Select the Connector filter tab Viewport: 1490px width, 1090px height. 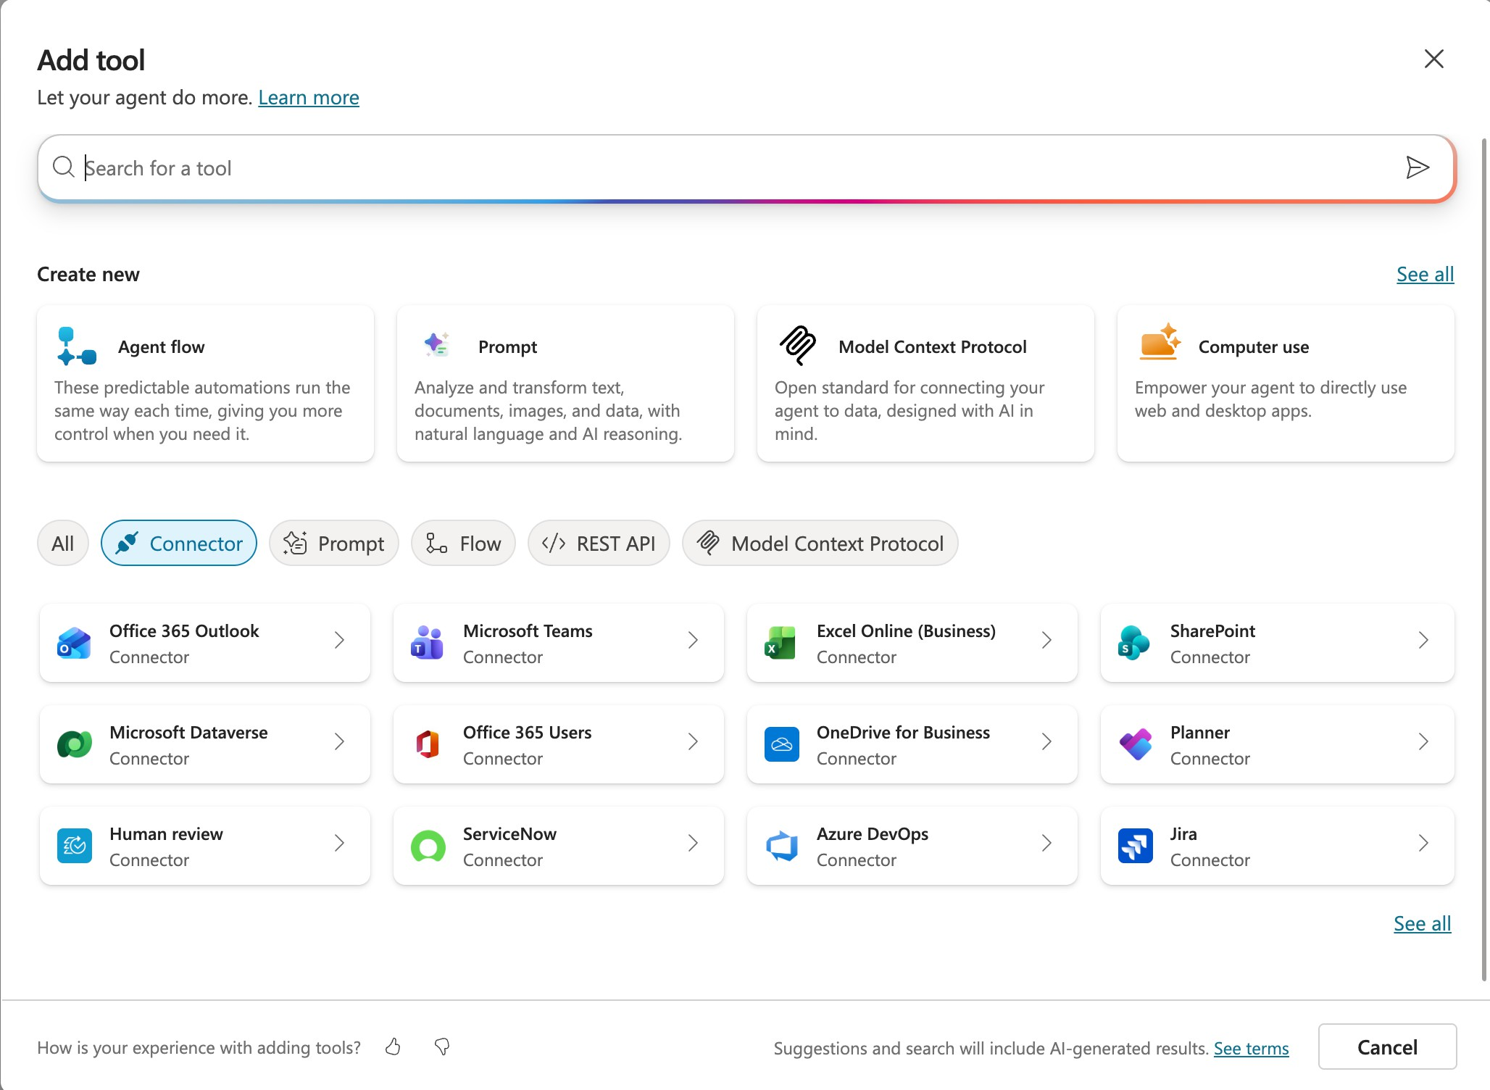[179, 543]
